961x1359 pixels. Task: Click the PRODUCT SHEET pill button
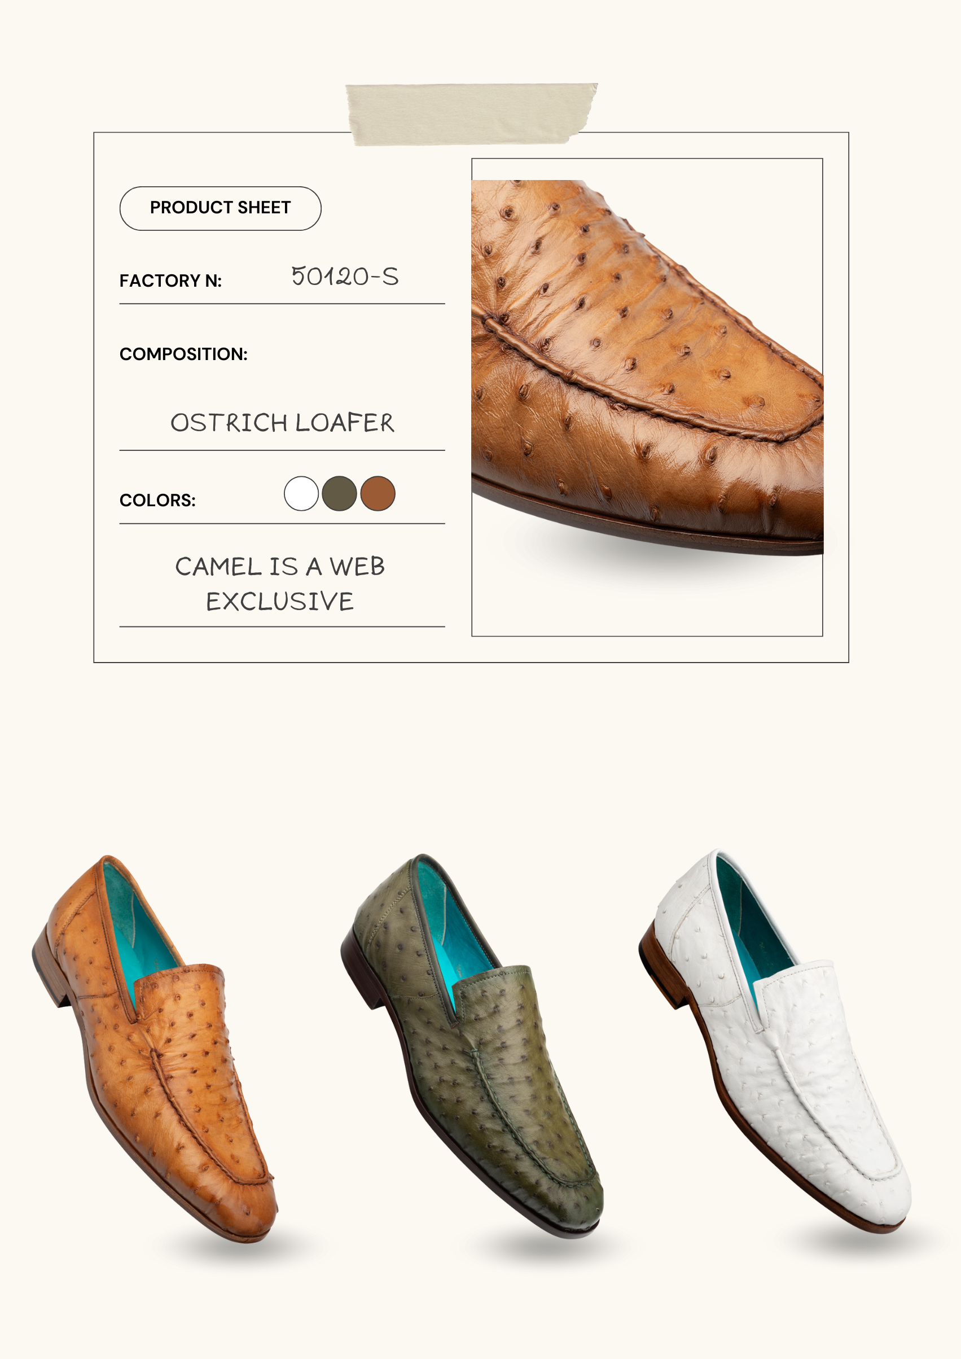[x=220, y=208]
